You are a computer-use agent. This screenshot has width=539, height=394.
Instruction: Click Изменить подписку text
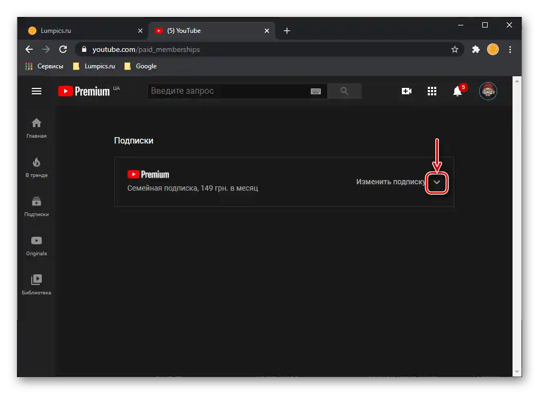pos(391,182)
